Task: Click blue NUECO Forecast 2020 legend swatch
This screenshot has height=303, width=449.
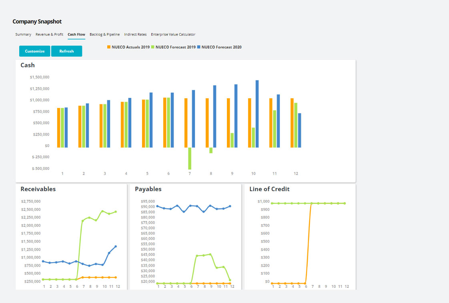Action: coord(199,47)
